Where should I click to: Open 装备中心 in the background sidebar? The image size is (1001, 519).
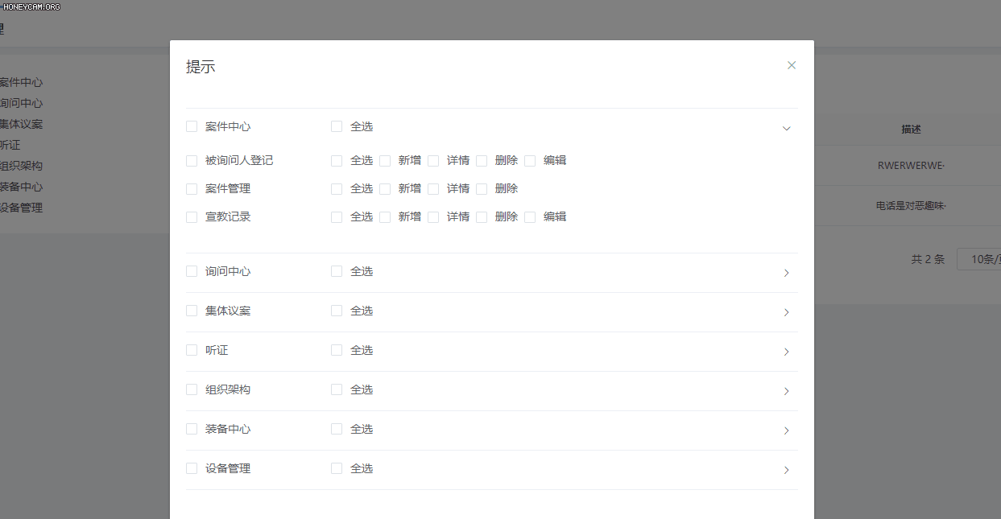[21, 187]
